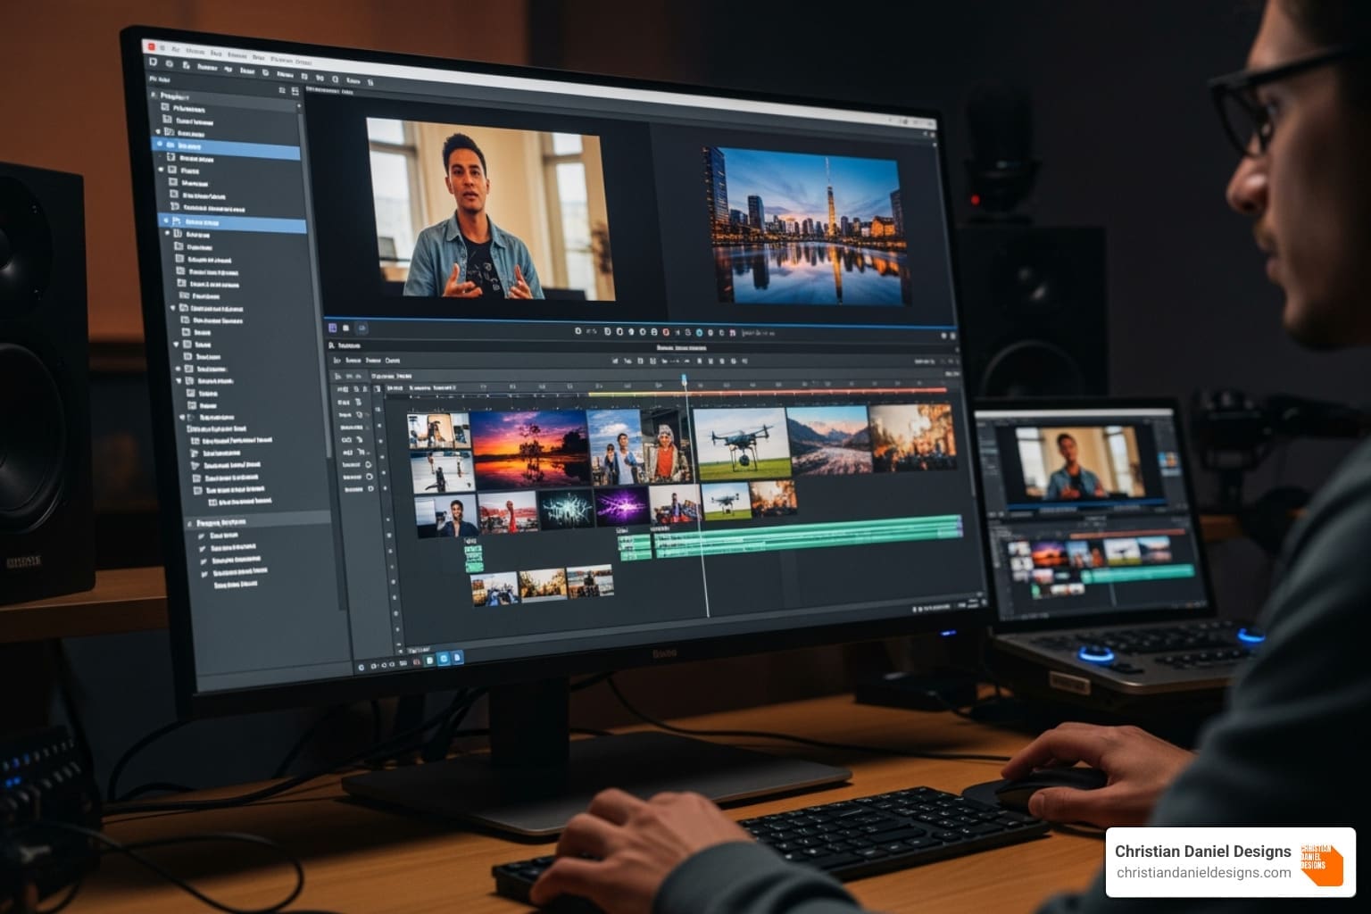Click the red app icon in top-left corner
This screenshot has width=1371, height=914.
[152, 46]
